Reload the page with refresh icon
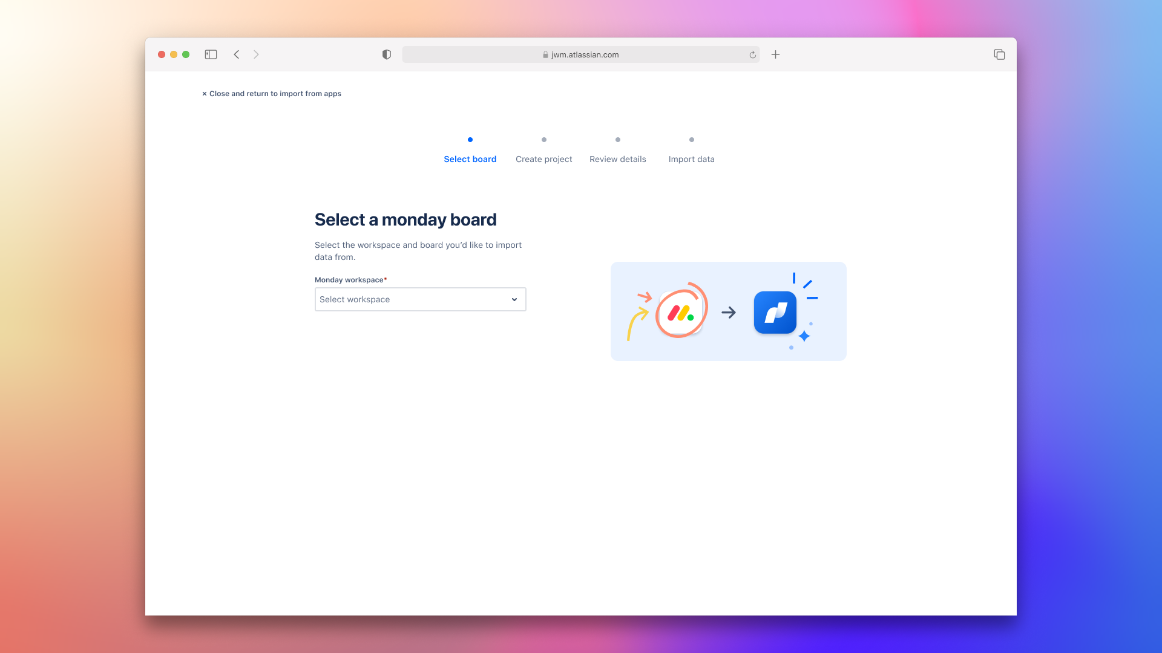This screenshot has width=1162, height=653. pos(752,54)
